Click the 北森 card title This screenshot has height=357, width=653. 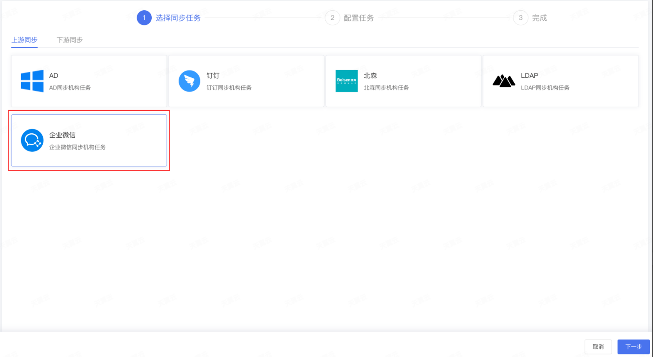370,76
